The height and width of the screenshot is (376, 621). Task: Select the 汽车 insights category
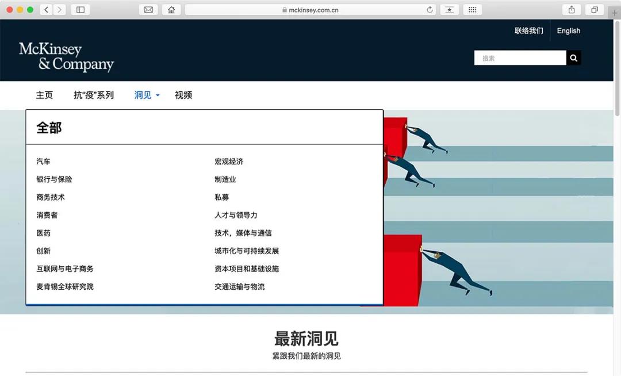tap(44, 162)
